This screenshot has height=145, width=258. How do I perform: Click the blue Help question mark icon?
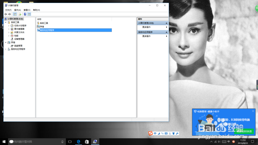(25, 14)
